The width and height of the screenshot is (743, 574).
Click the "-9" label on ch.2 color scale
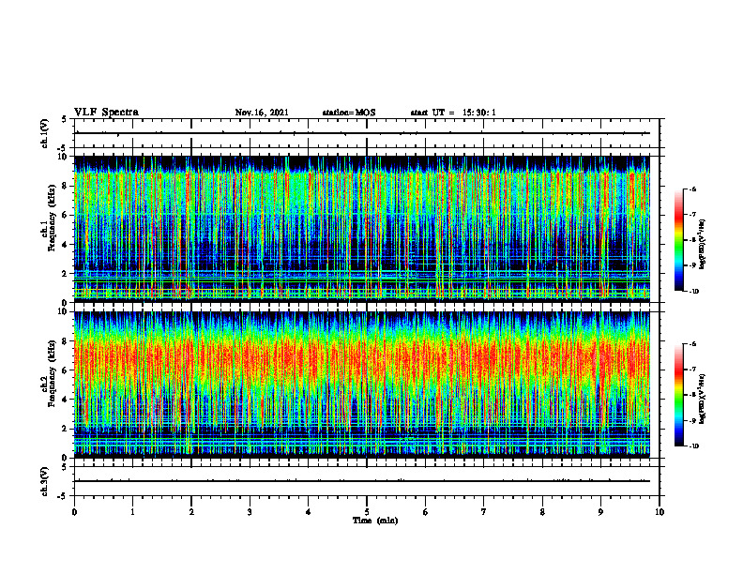click(x=692, y=420)
